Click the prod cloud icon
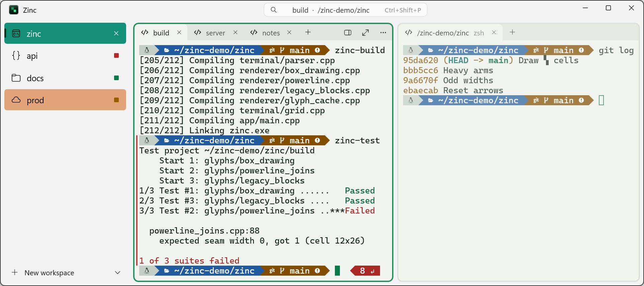 [16, 100]
